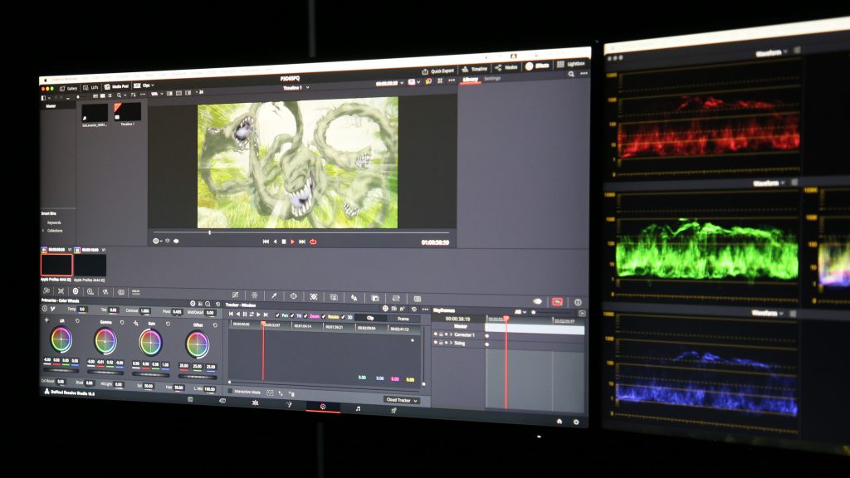The image size is (850, 478).
Task: Show the Nodes editor
Action: pos(503,67)
